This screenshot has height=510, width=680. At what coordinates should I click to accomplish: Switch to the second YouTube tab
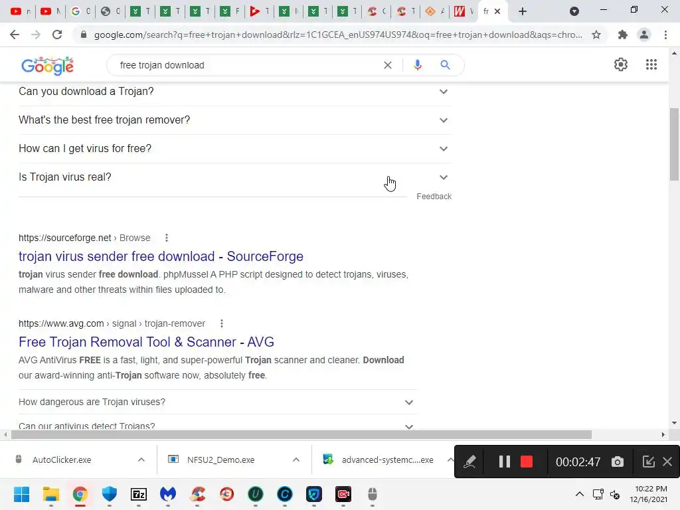point(50,11)
